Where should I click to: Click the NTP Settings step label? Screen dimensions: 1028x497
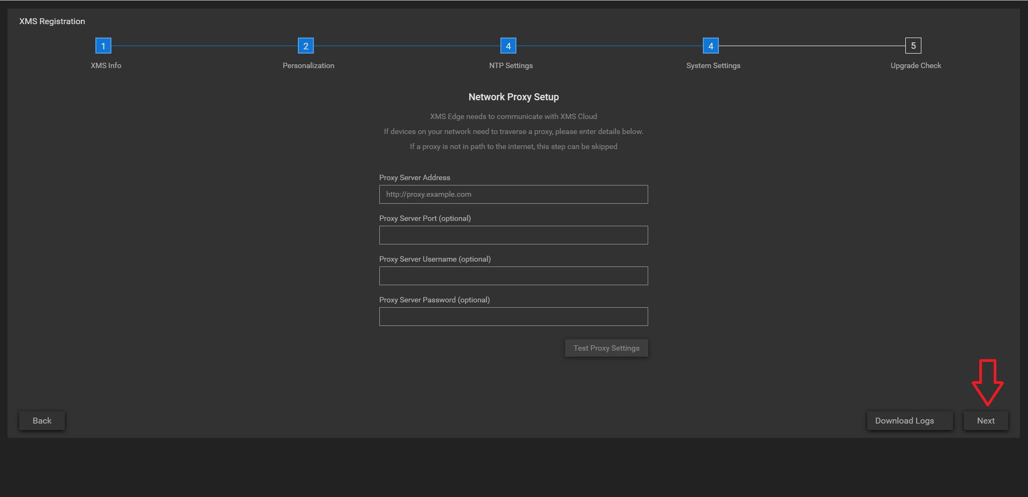[511, 65]
